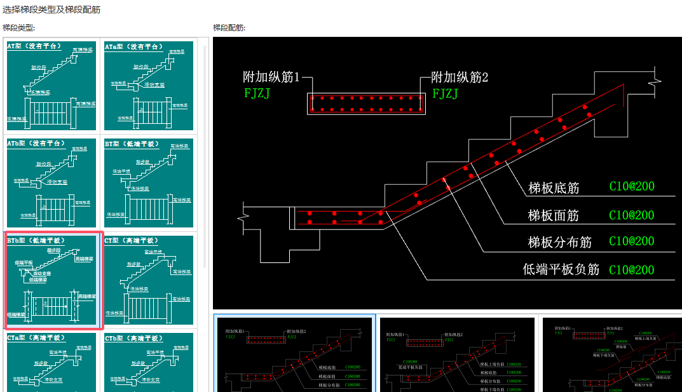This screenshot has height=392, width=682.
Task: Click the 梯板分布筋 label in the large preview
Action: 560,242
